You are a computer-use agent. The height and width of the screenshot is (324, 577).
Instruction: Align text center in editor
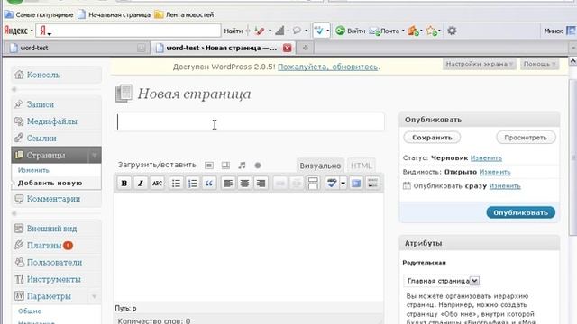tap(244, 183)
